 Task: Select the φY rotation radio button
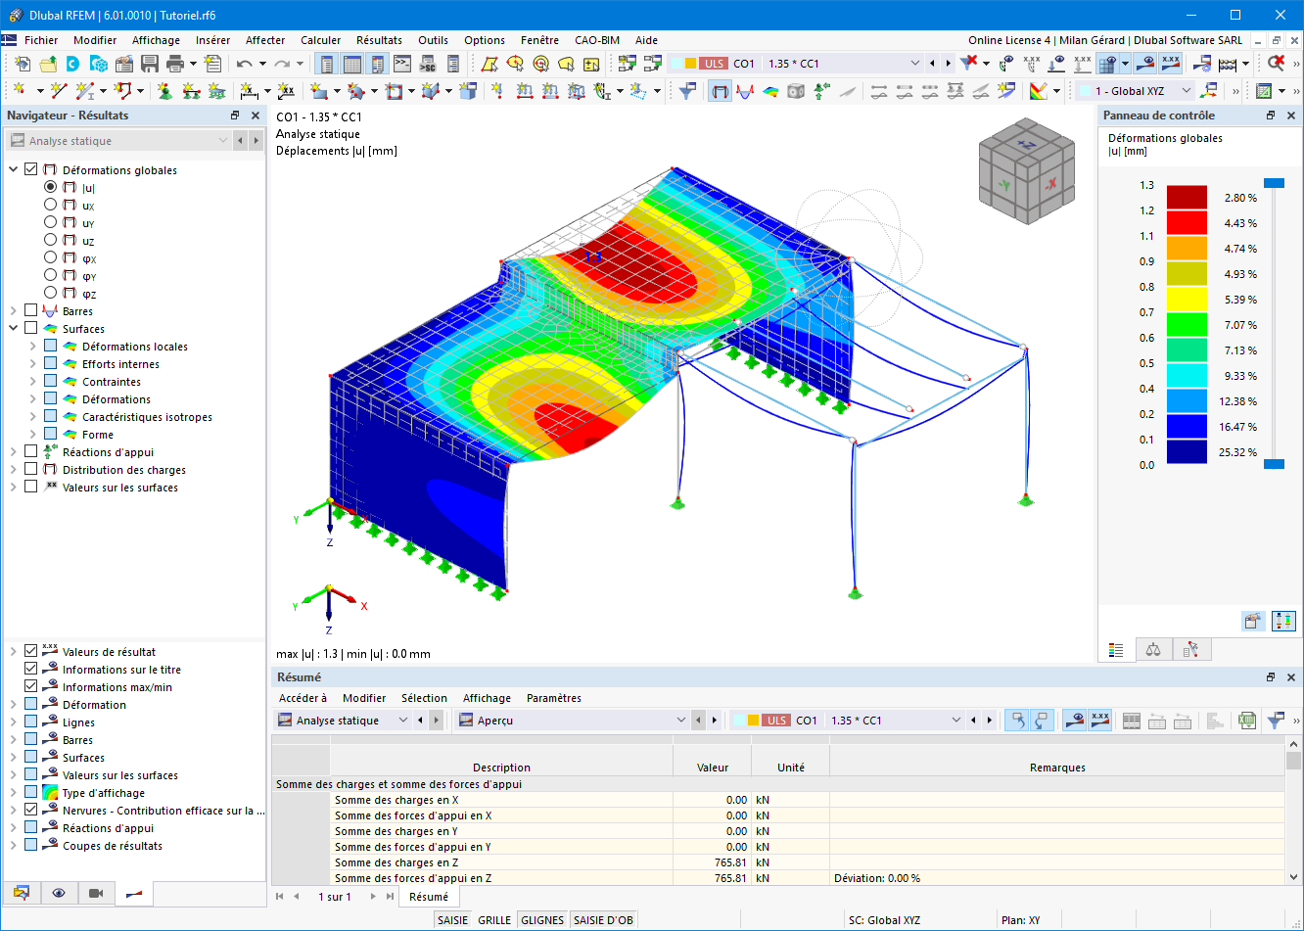[x=51, y=275]
